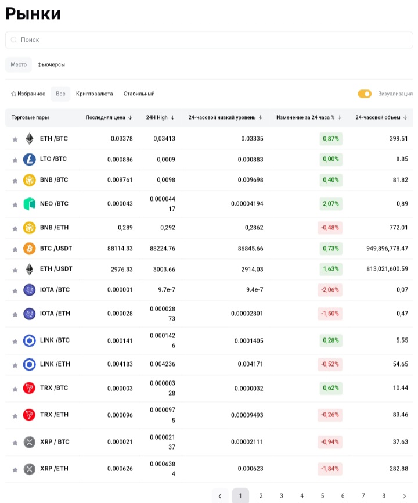Viewport: 418px width, 503px height.
Task: Switch to the Фьючерсы tab
Action: [51, 65]
